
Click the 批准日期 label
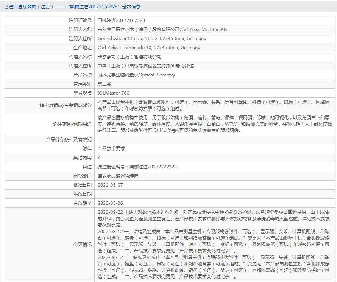point(82,185)
